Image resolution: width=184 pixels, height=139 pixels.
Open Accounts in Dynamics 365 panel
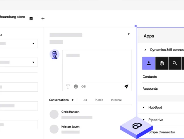click(150, 89)
